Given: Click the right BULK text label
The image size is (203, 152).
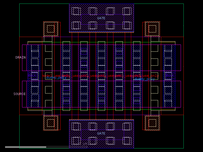Looking at the screenshot, I should pos(169,75).
